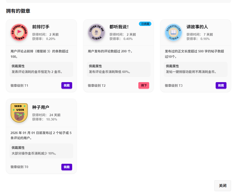Viewport: 237px width, 194px height.
Task: Click the Storyteller book badge icon
Action: click(173, 32)
